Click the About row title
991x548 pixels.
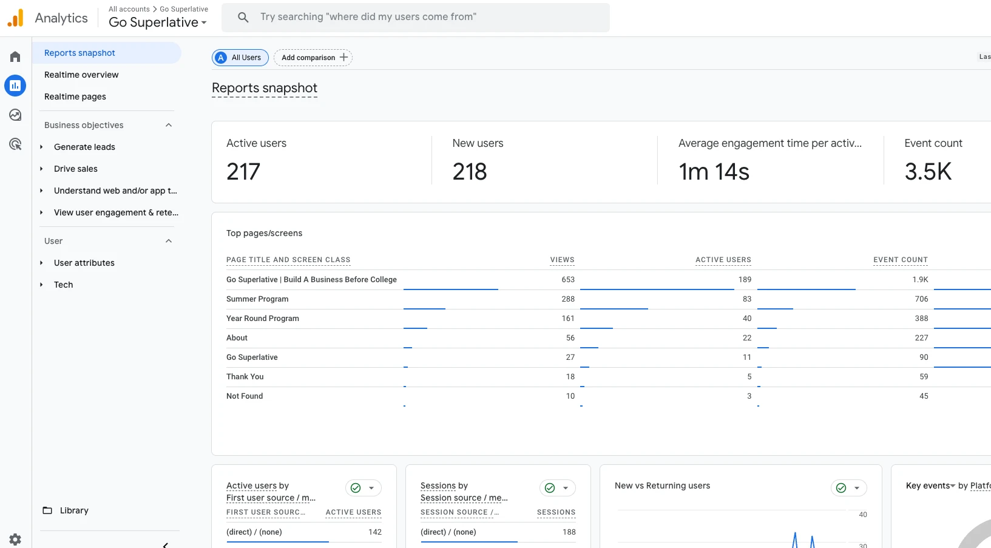[237, 338]
